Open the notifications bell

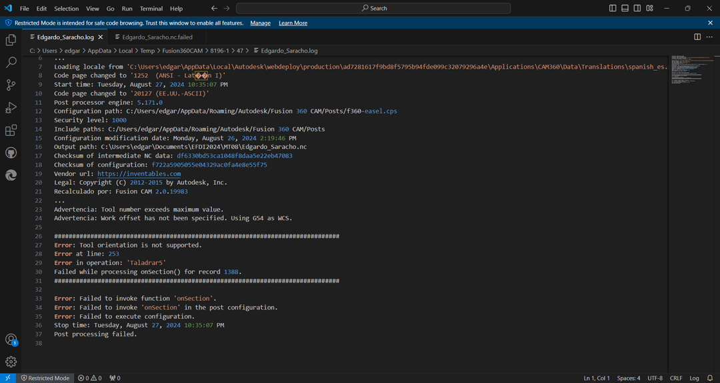pos(710,378)
